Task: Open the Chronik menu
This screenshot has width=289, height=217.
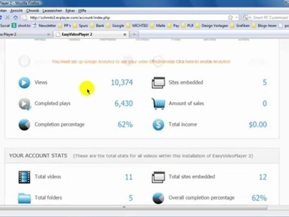Action: tap(33, 11)
